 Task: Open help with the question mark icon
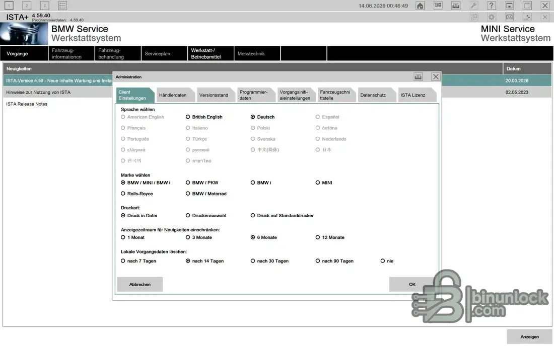492,6
